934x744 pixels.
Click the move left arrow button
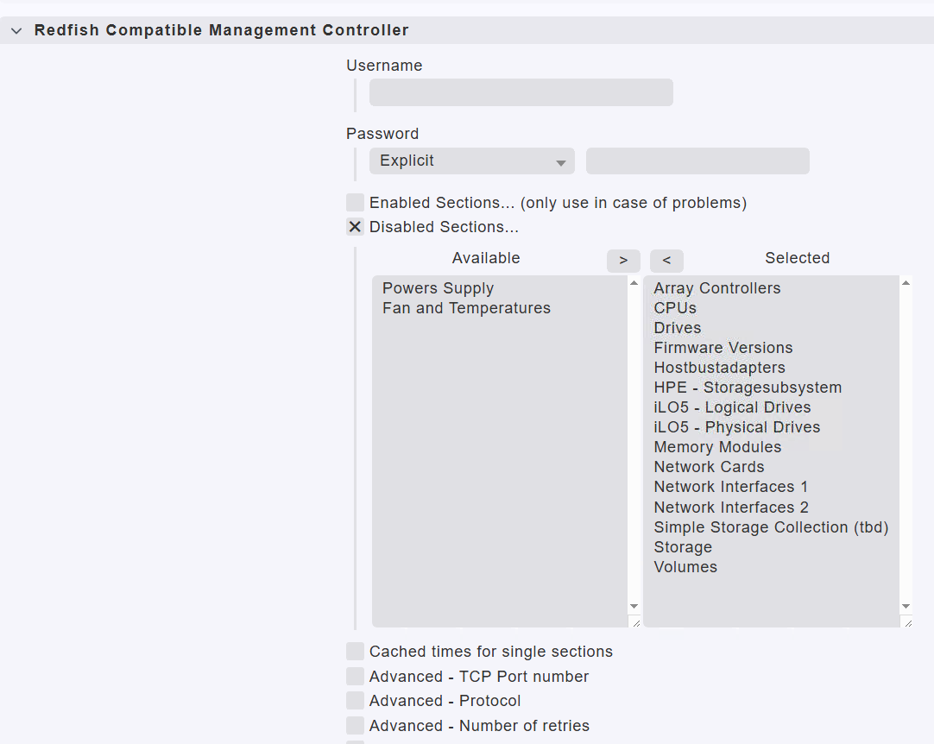(666, 261)
